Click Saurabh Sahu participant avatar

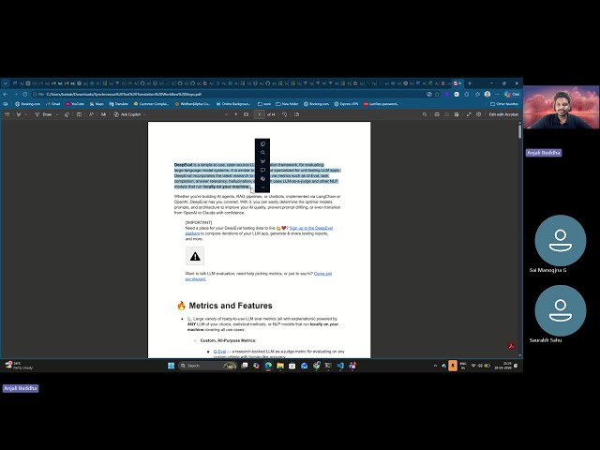(561, 310)
